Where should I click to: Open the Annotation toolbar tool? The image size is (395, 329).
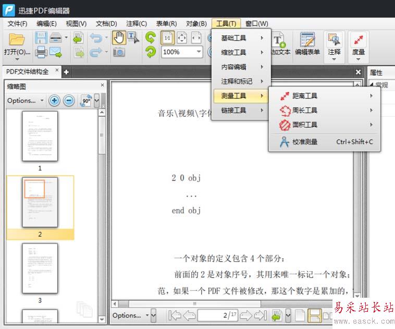(x=334, y=46)
